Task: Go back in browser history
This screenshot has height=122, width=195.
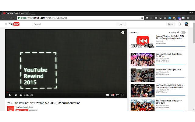Action: 3,18
